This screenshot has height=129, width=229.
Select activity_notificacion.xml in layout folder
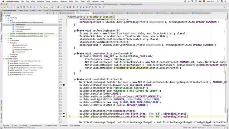23,49
